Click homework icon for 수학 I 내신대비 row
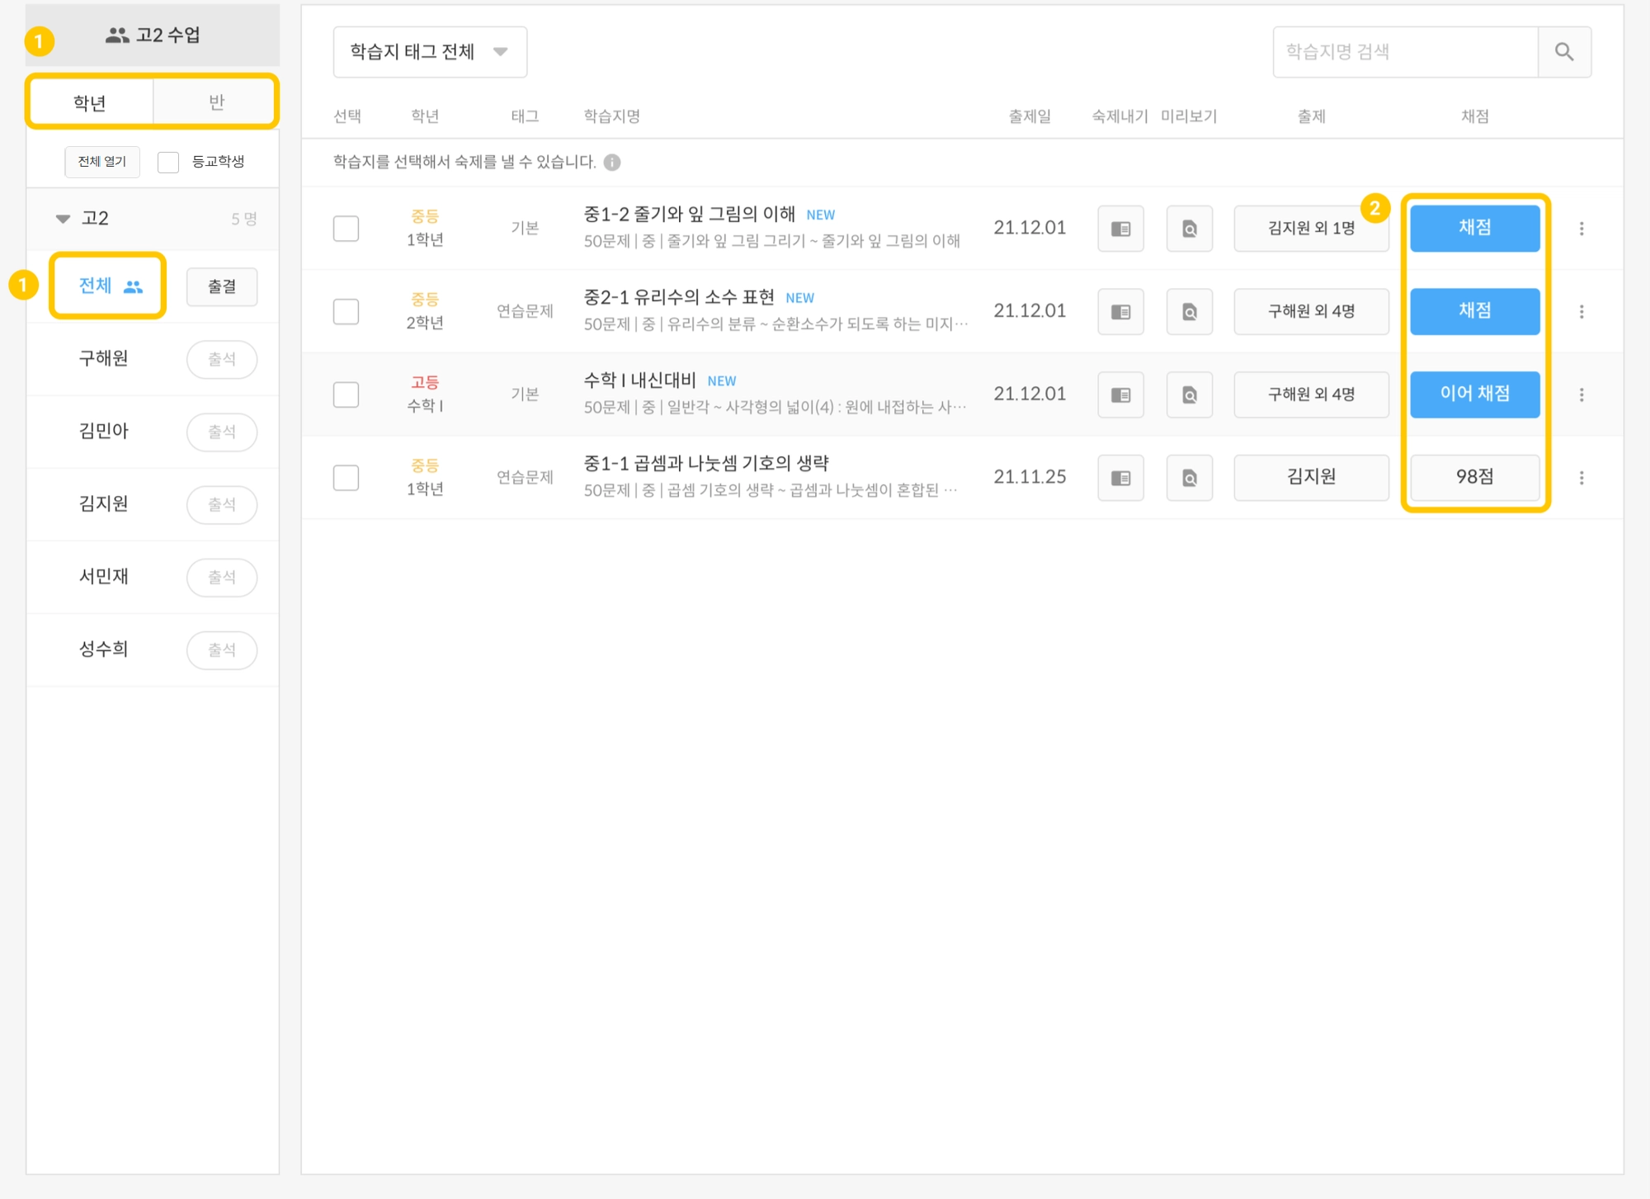The width and height of the screenshot is (1650, 1199). (1120, 395)
